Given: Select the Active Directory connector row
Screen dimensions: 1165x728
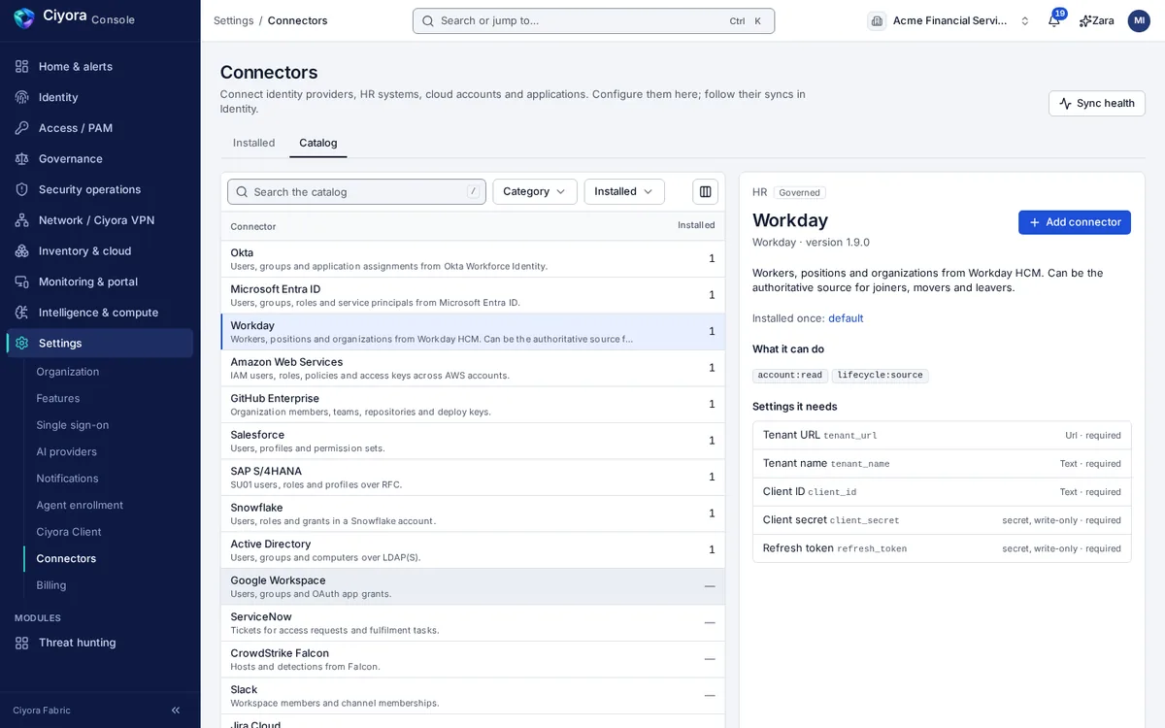Looking at the screenshot, I should coord(473,550).
